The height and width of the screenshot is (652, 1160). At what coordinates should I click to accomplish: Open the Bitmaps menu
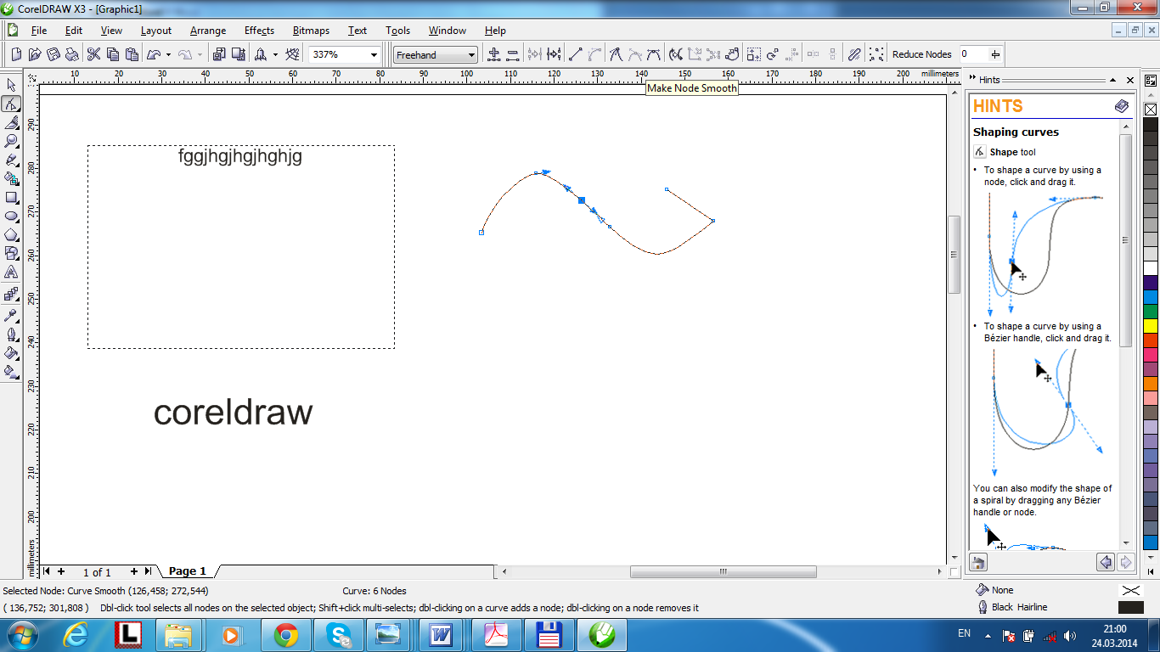click(311, 31)
